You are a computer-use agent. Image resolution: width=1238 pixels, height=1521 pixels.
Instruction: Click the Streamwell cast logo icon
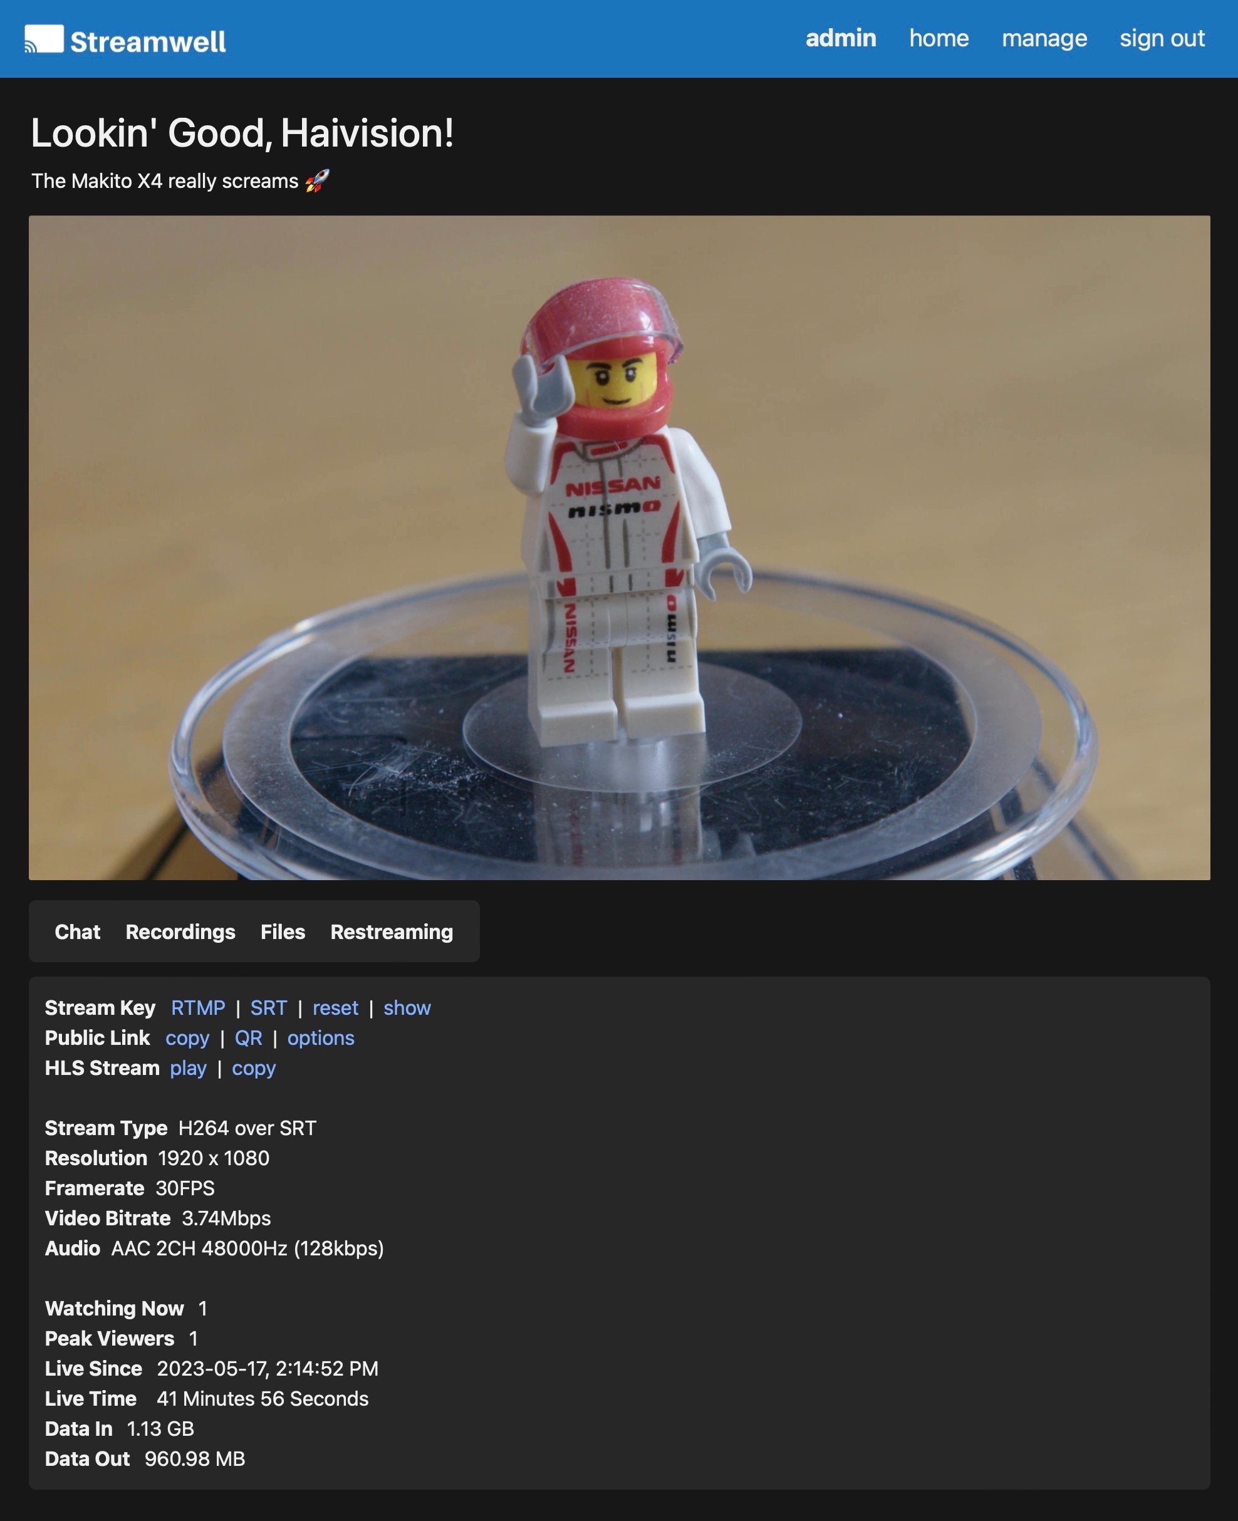point(43,39)
